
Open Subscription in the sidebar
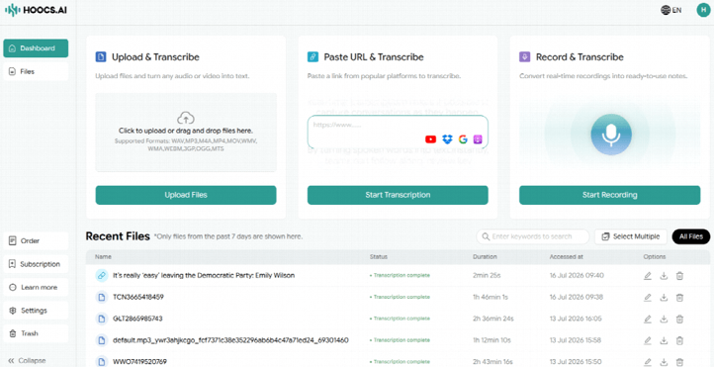pyautogui.click(x=36, y=264)
